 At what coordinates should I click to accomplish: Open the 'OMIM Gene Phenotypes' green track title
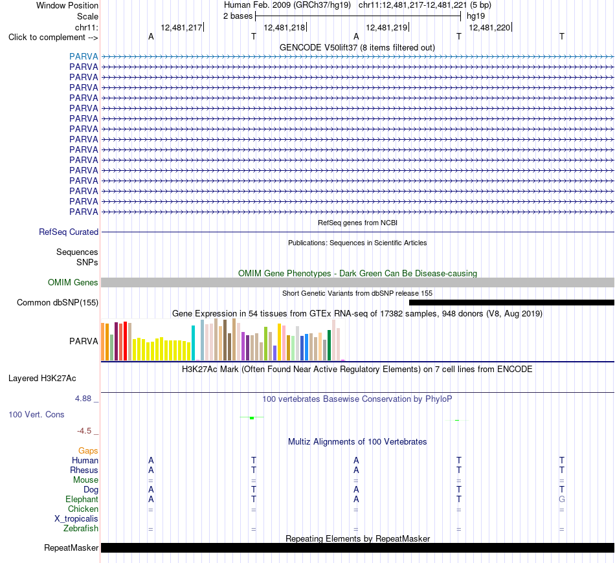(x=357, y=273)
